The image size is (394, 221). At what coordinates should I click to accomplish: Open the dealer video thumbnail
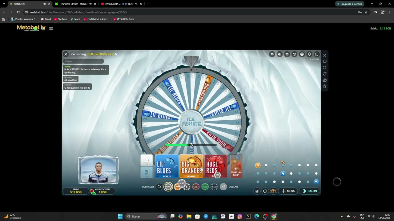pos(98,170)
